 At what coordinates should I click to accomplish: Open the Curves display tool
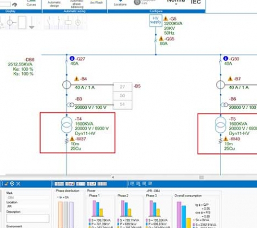[x=31, y=3]
